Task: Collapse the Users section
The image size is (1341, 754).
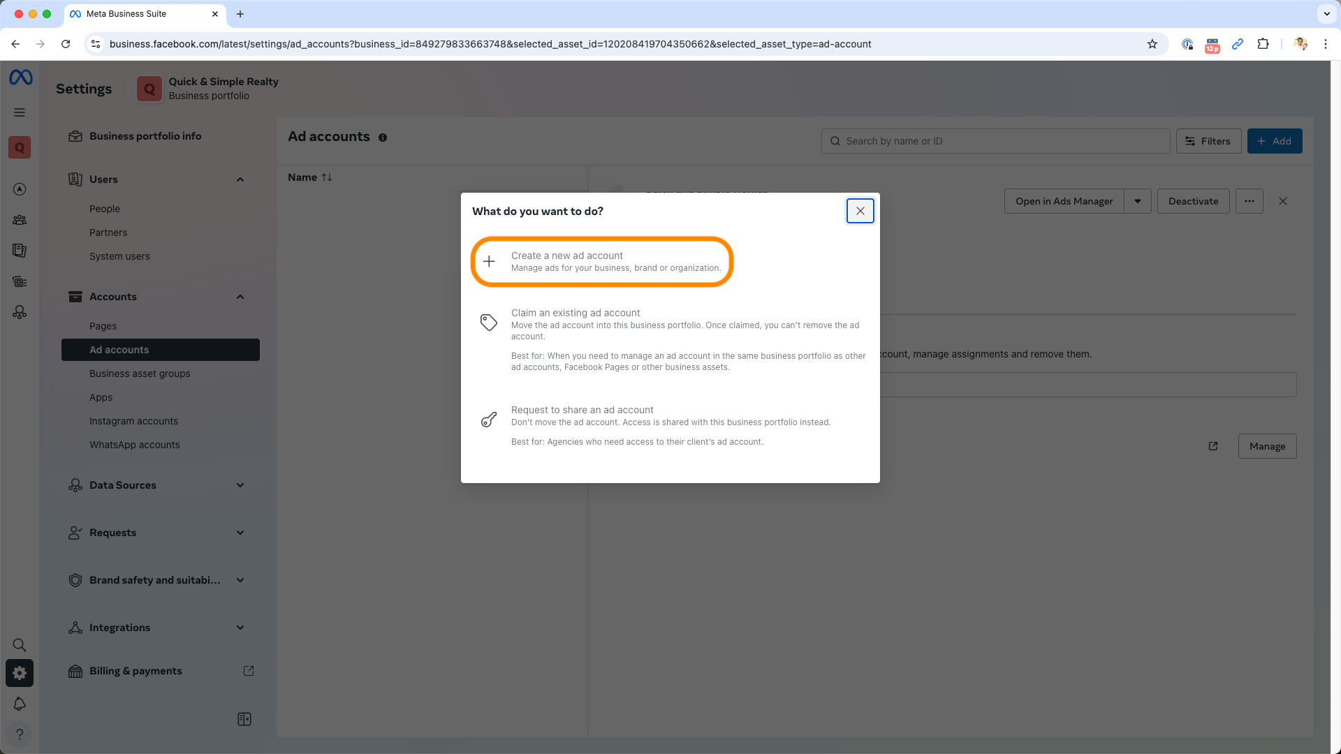Action: click(240, 179)
